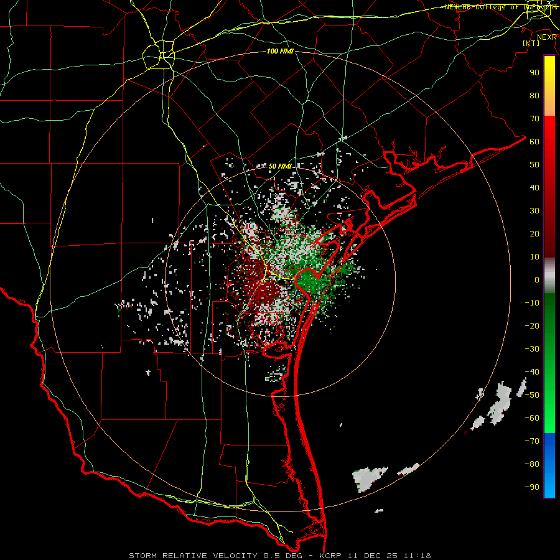Click the 60 value on velocity scale

point(534,141)
